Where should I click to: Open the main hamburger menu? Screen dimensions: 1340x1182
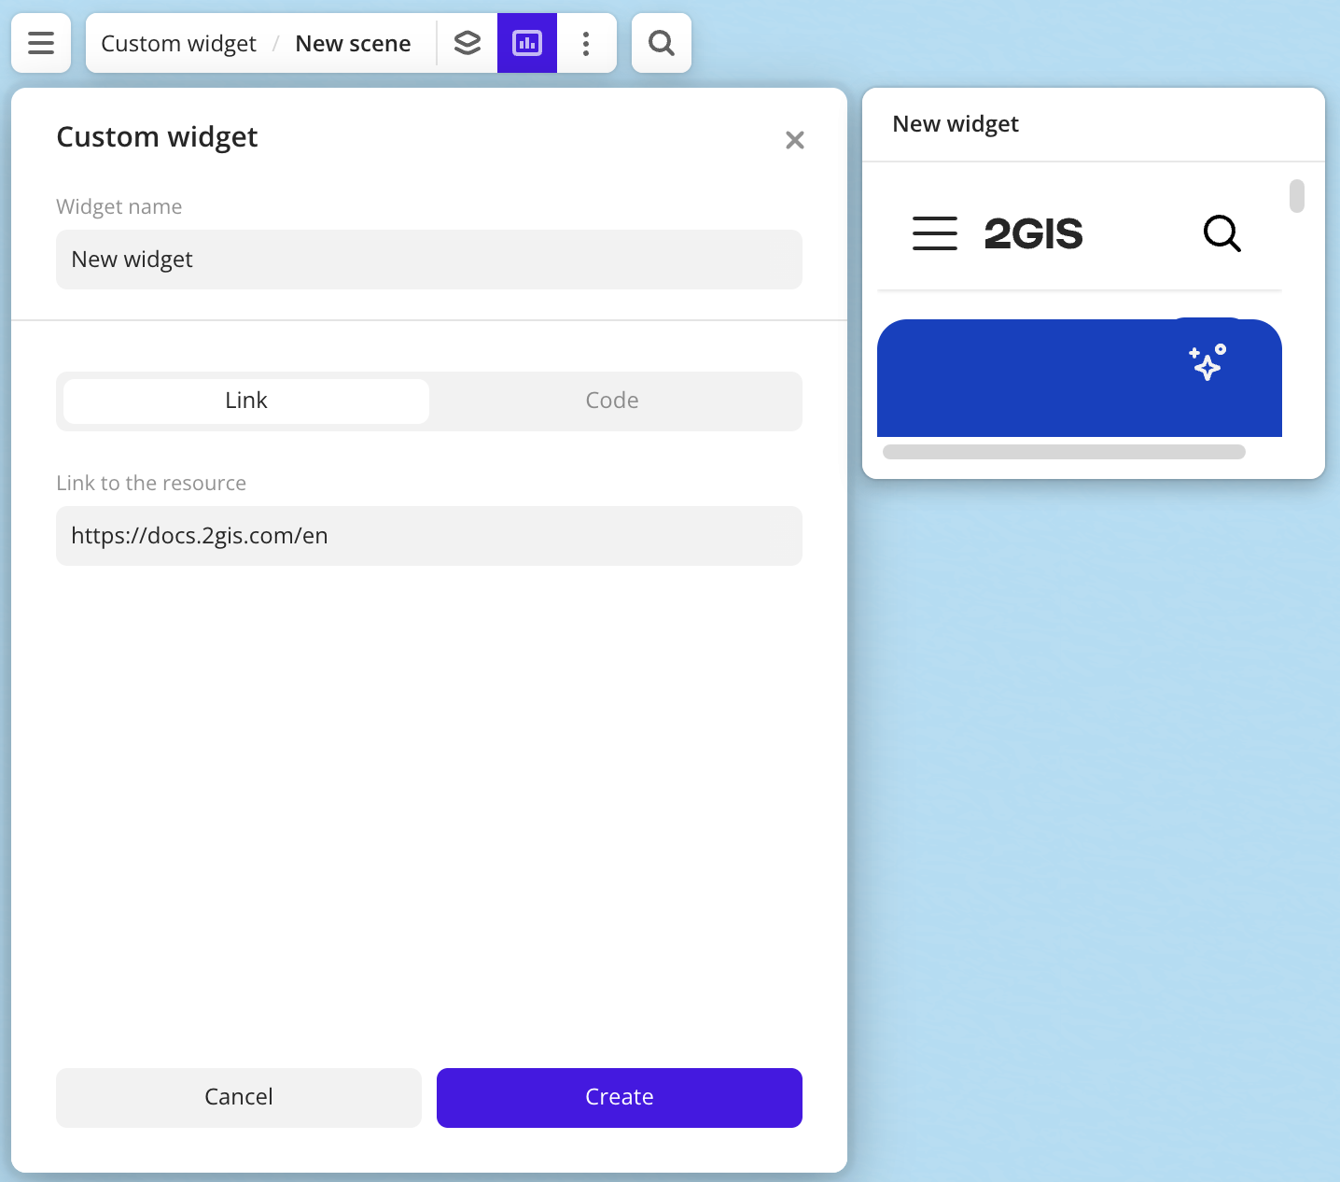click(x=41, y=43)
